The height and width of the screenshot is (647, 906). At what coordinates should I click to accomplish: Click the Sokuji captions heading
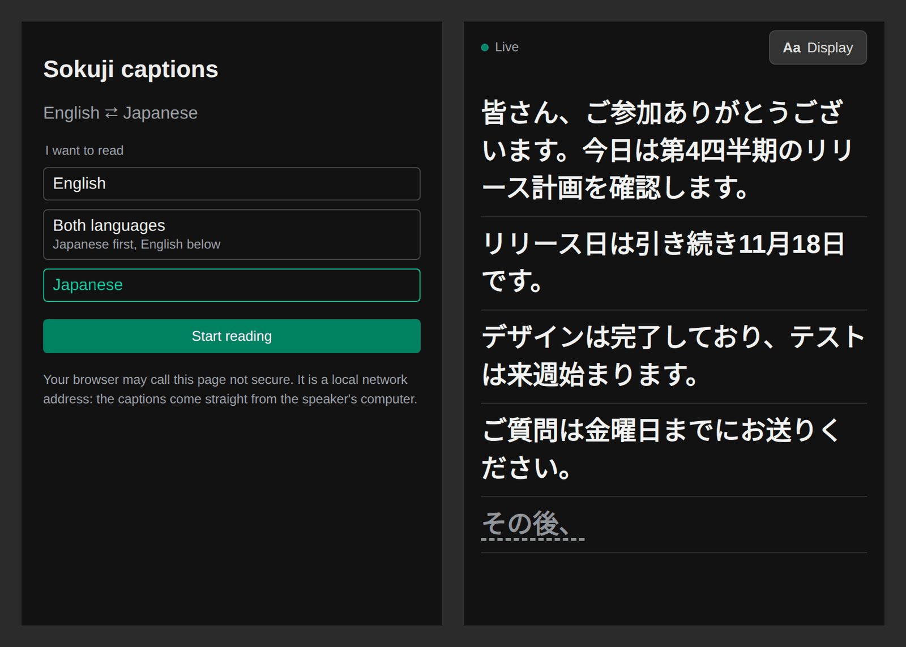[x=131, y=69]
